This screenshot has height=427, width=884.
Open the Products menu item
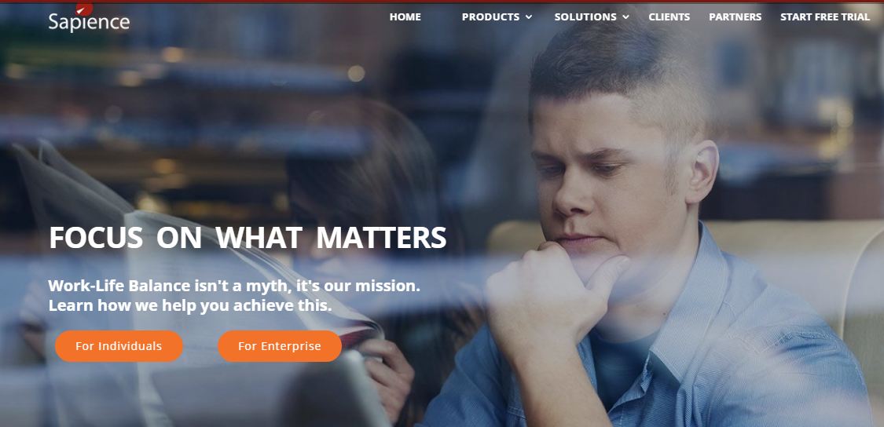pyautogui.click(x=490, y=17)
